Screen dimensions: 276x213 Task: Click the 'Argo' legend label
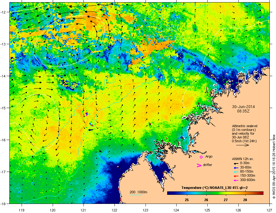(209, 156)
